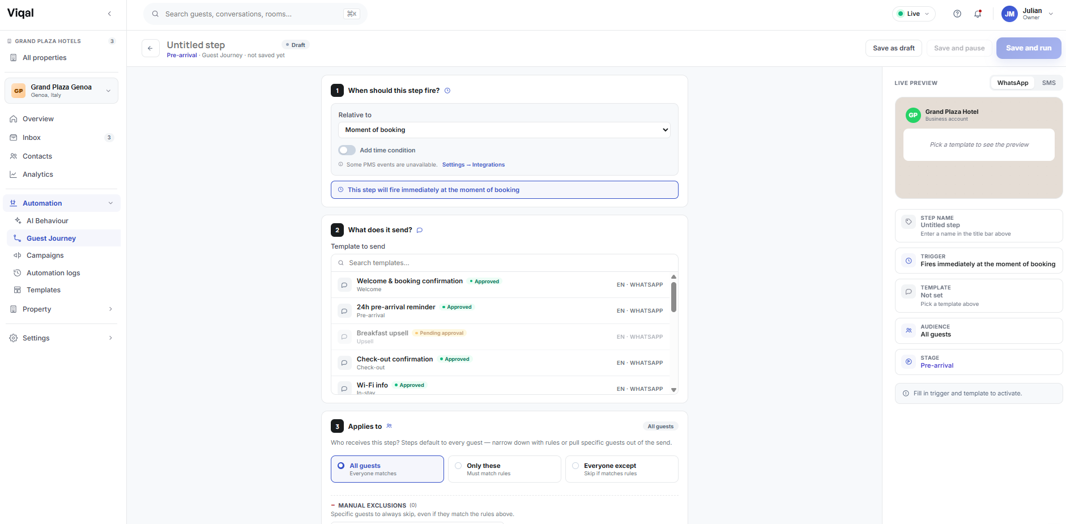Focus the Search guests, conversations, rooms field

(255, 14)
